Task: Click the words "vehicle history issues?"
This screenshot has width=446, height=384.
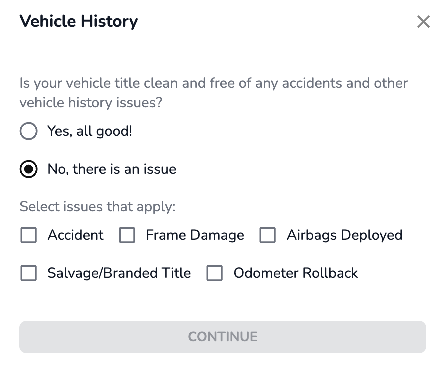Action: click(92, 103)
